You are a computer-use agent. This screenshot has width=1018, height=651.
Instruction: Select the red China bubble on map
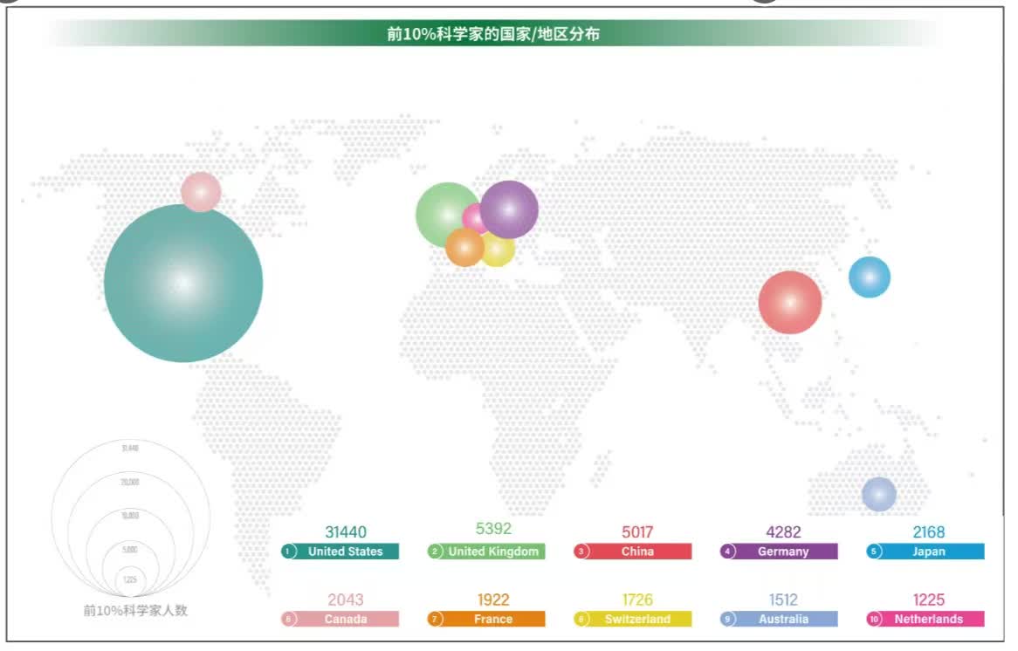(x=789, y=303)
